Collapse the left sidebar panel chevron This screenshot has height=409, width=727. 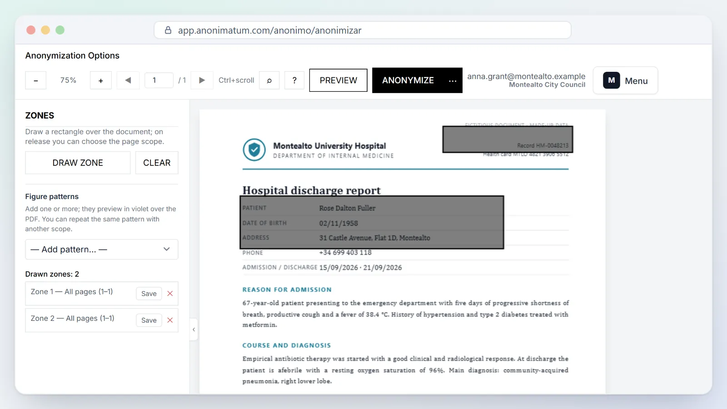click(x=194, y=329)
